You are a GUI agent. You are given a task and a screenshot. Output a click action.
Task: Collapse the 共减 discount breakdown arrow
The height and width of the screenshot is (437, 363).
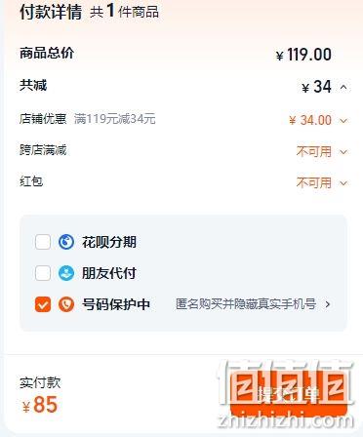(x=343, y=87)
